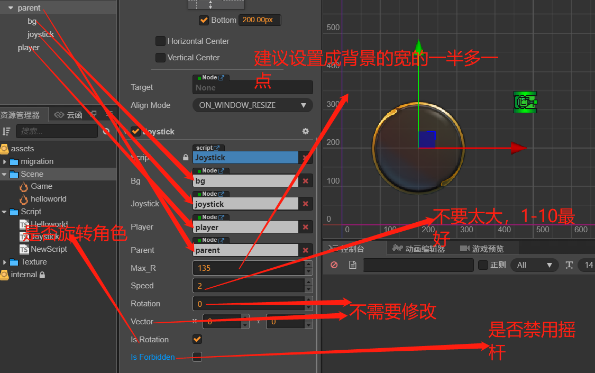Check the Horizontal Center option
The height and width of the screenshot is (373, 595).
pos(160,41)
